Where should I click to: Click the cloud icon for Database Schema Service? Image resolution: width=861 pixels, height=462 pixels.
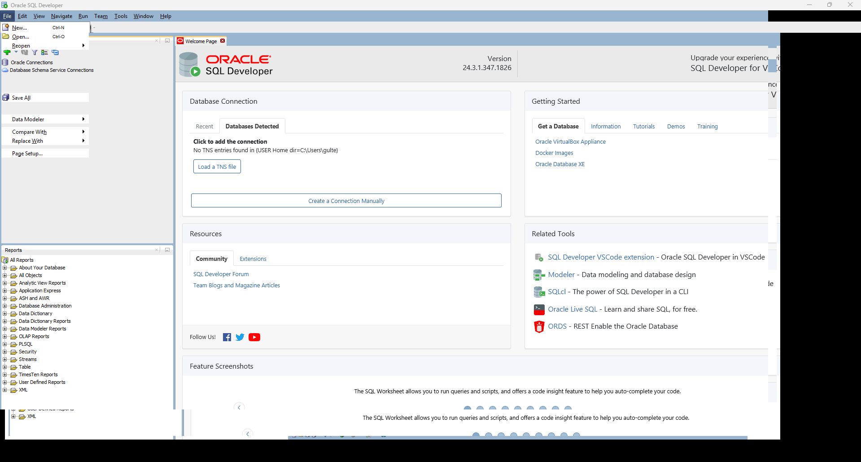coord(5,70)
